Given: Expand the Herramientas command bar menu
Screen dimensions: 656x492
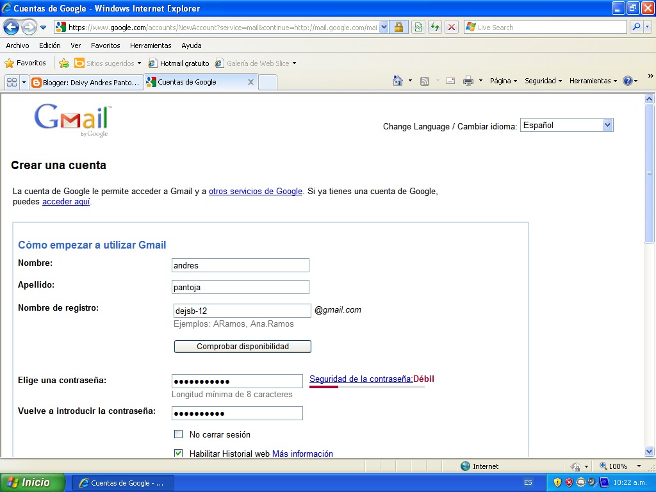Looking at the screenshot, I should tap(593, 81).
